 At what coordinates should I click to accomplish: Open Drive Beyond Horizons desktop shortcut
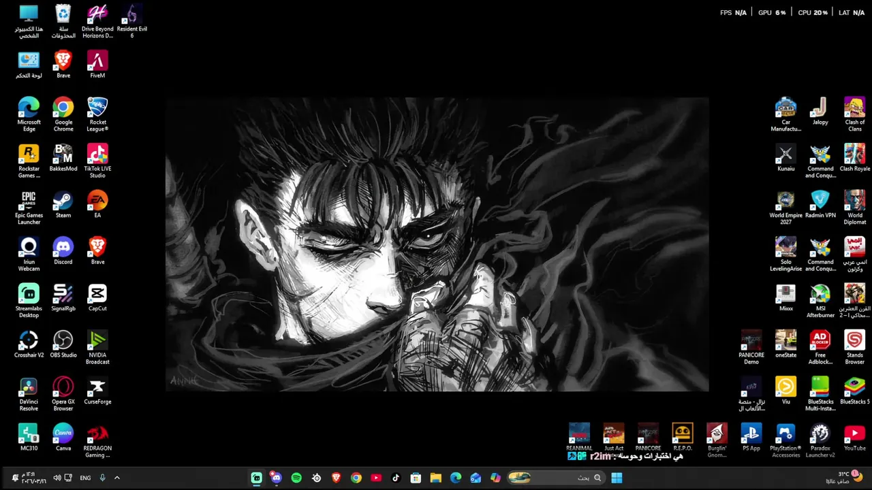pos(97,21)
